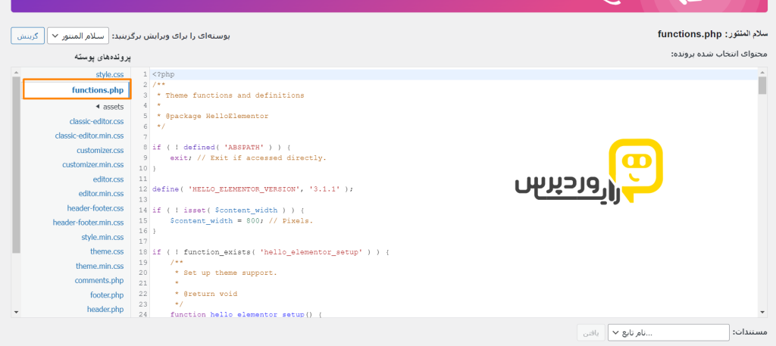Viewport: 776px width, 346px height.
Task: Click the گزینش select button
Action: [x=28, y=36]
